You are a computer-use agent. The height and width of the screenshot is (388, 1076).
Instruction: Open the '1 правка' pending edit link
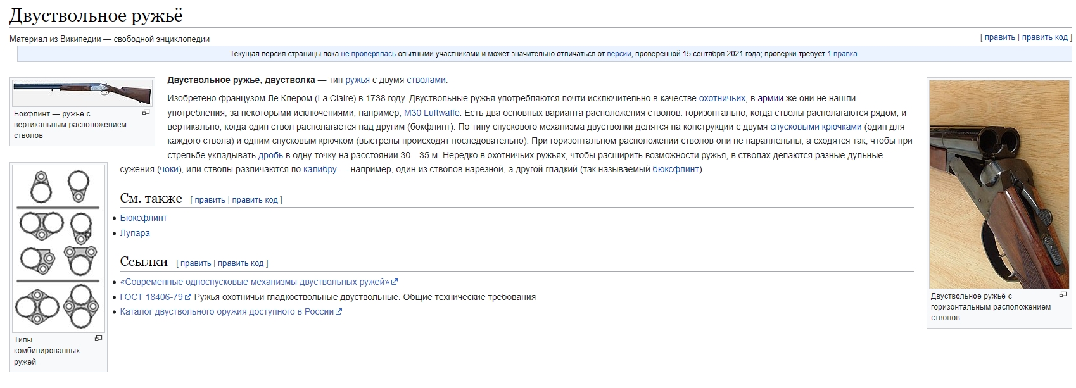(x=842, y=54)
